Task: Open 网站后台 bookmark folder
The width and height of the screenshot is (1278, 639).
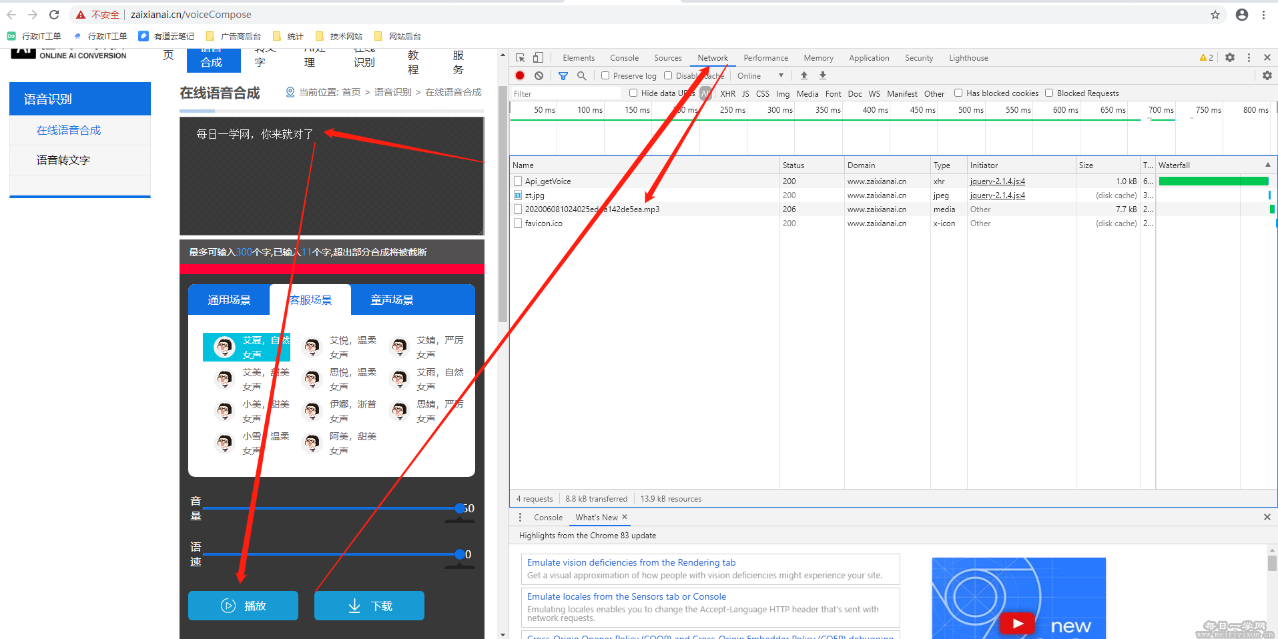Action: (x=398, y=36)
